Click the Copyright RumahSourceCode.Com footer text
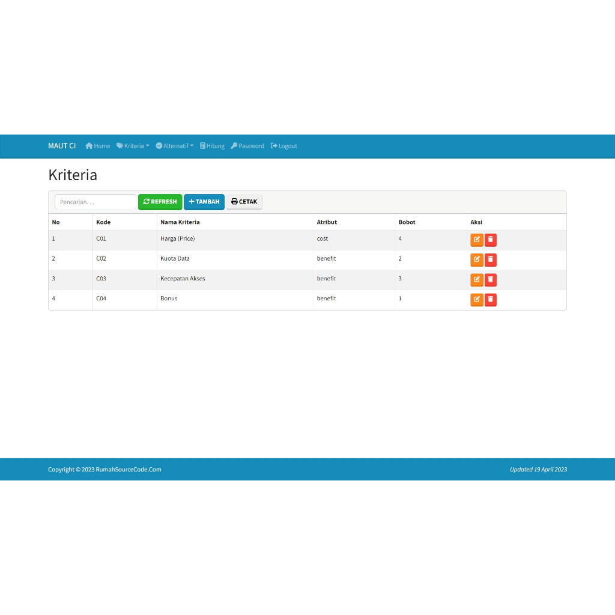 105,470
